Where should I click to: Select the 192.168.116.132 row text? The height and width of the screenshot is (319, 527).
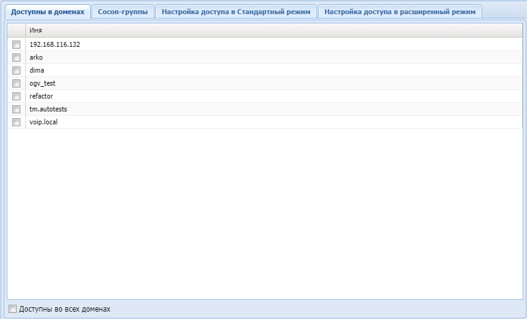tap(55, 44)
